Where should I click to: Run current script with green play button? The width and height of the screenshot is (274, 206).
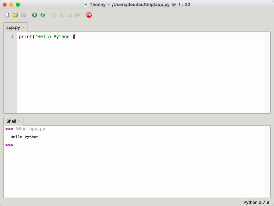35,15
